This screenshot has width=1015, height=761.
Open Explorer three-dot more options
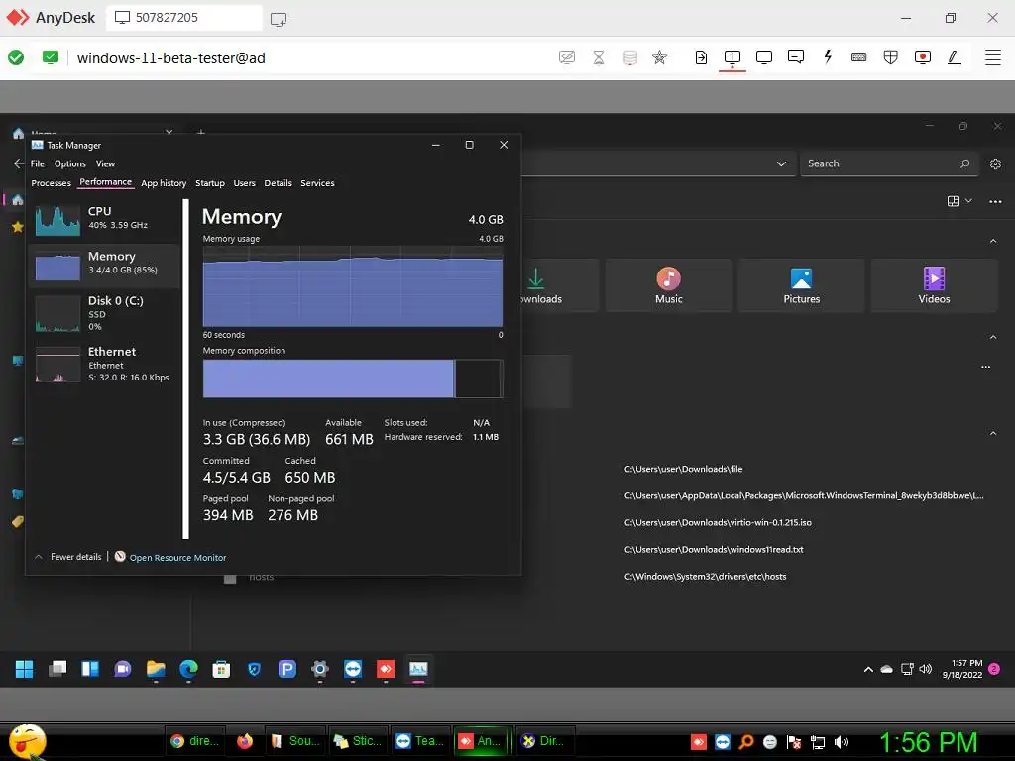coord(995,202)
